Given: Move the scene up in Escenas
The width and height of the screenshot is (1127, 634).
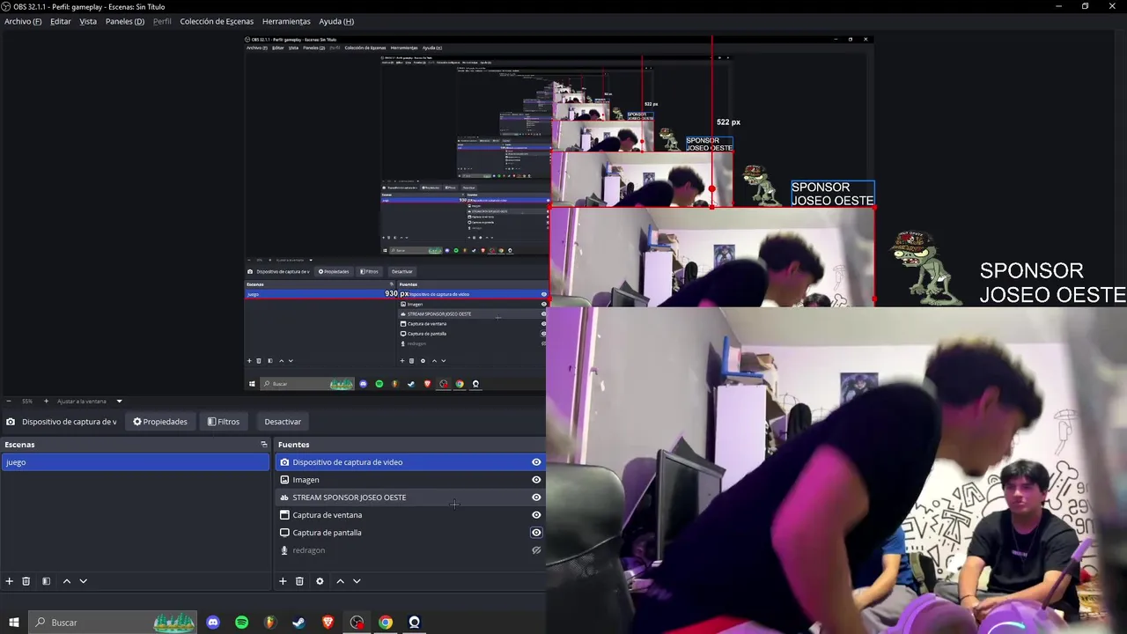Looking at the screenshot, I should (66, 581).
